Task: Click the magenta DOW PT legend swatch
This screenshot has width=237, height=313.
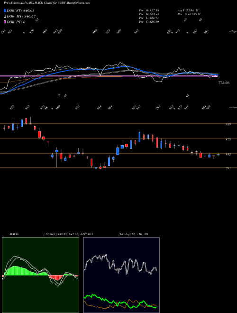Action: [x=5, y=22]
